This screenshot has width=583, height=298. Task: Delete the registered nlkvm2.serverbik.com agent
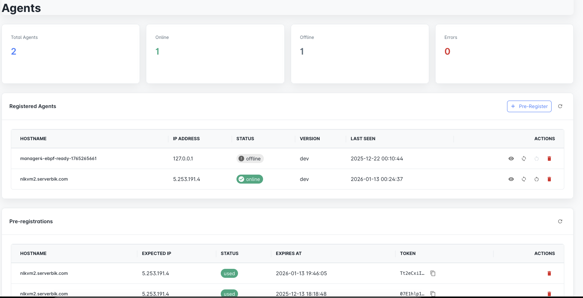[x=549, y=179]
